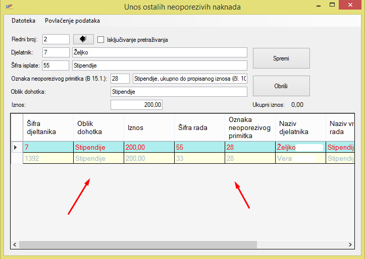This screenshot has width=365, height=259.
Task: Sort by Iznos column header
Action: tap(149, 128)
